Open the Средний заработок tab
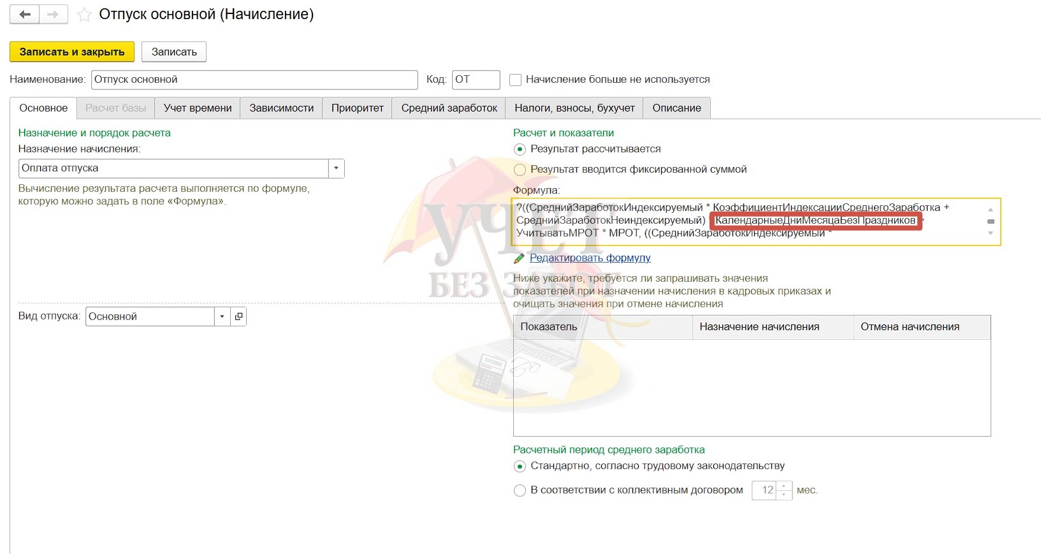 tap(449, 108)
